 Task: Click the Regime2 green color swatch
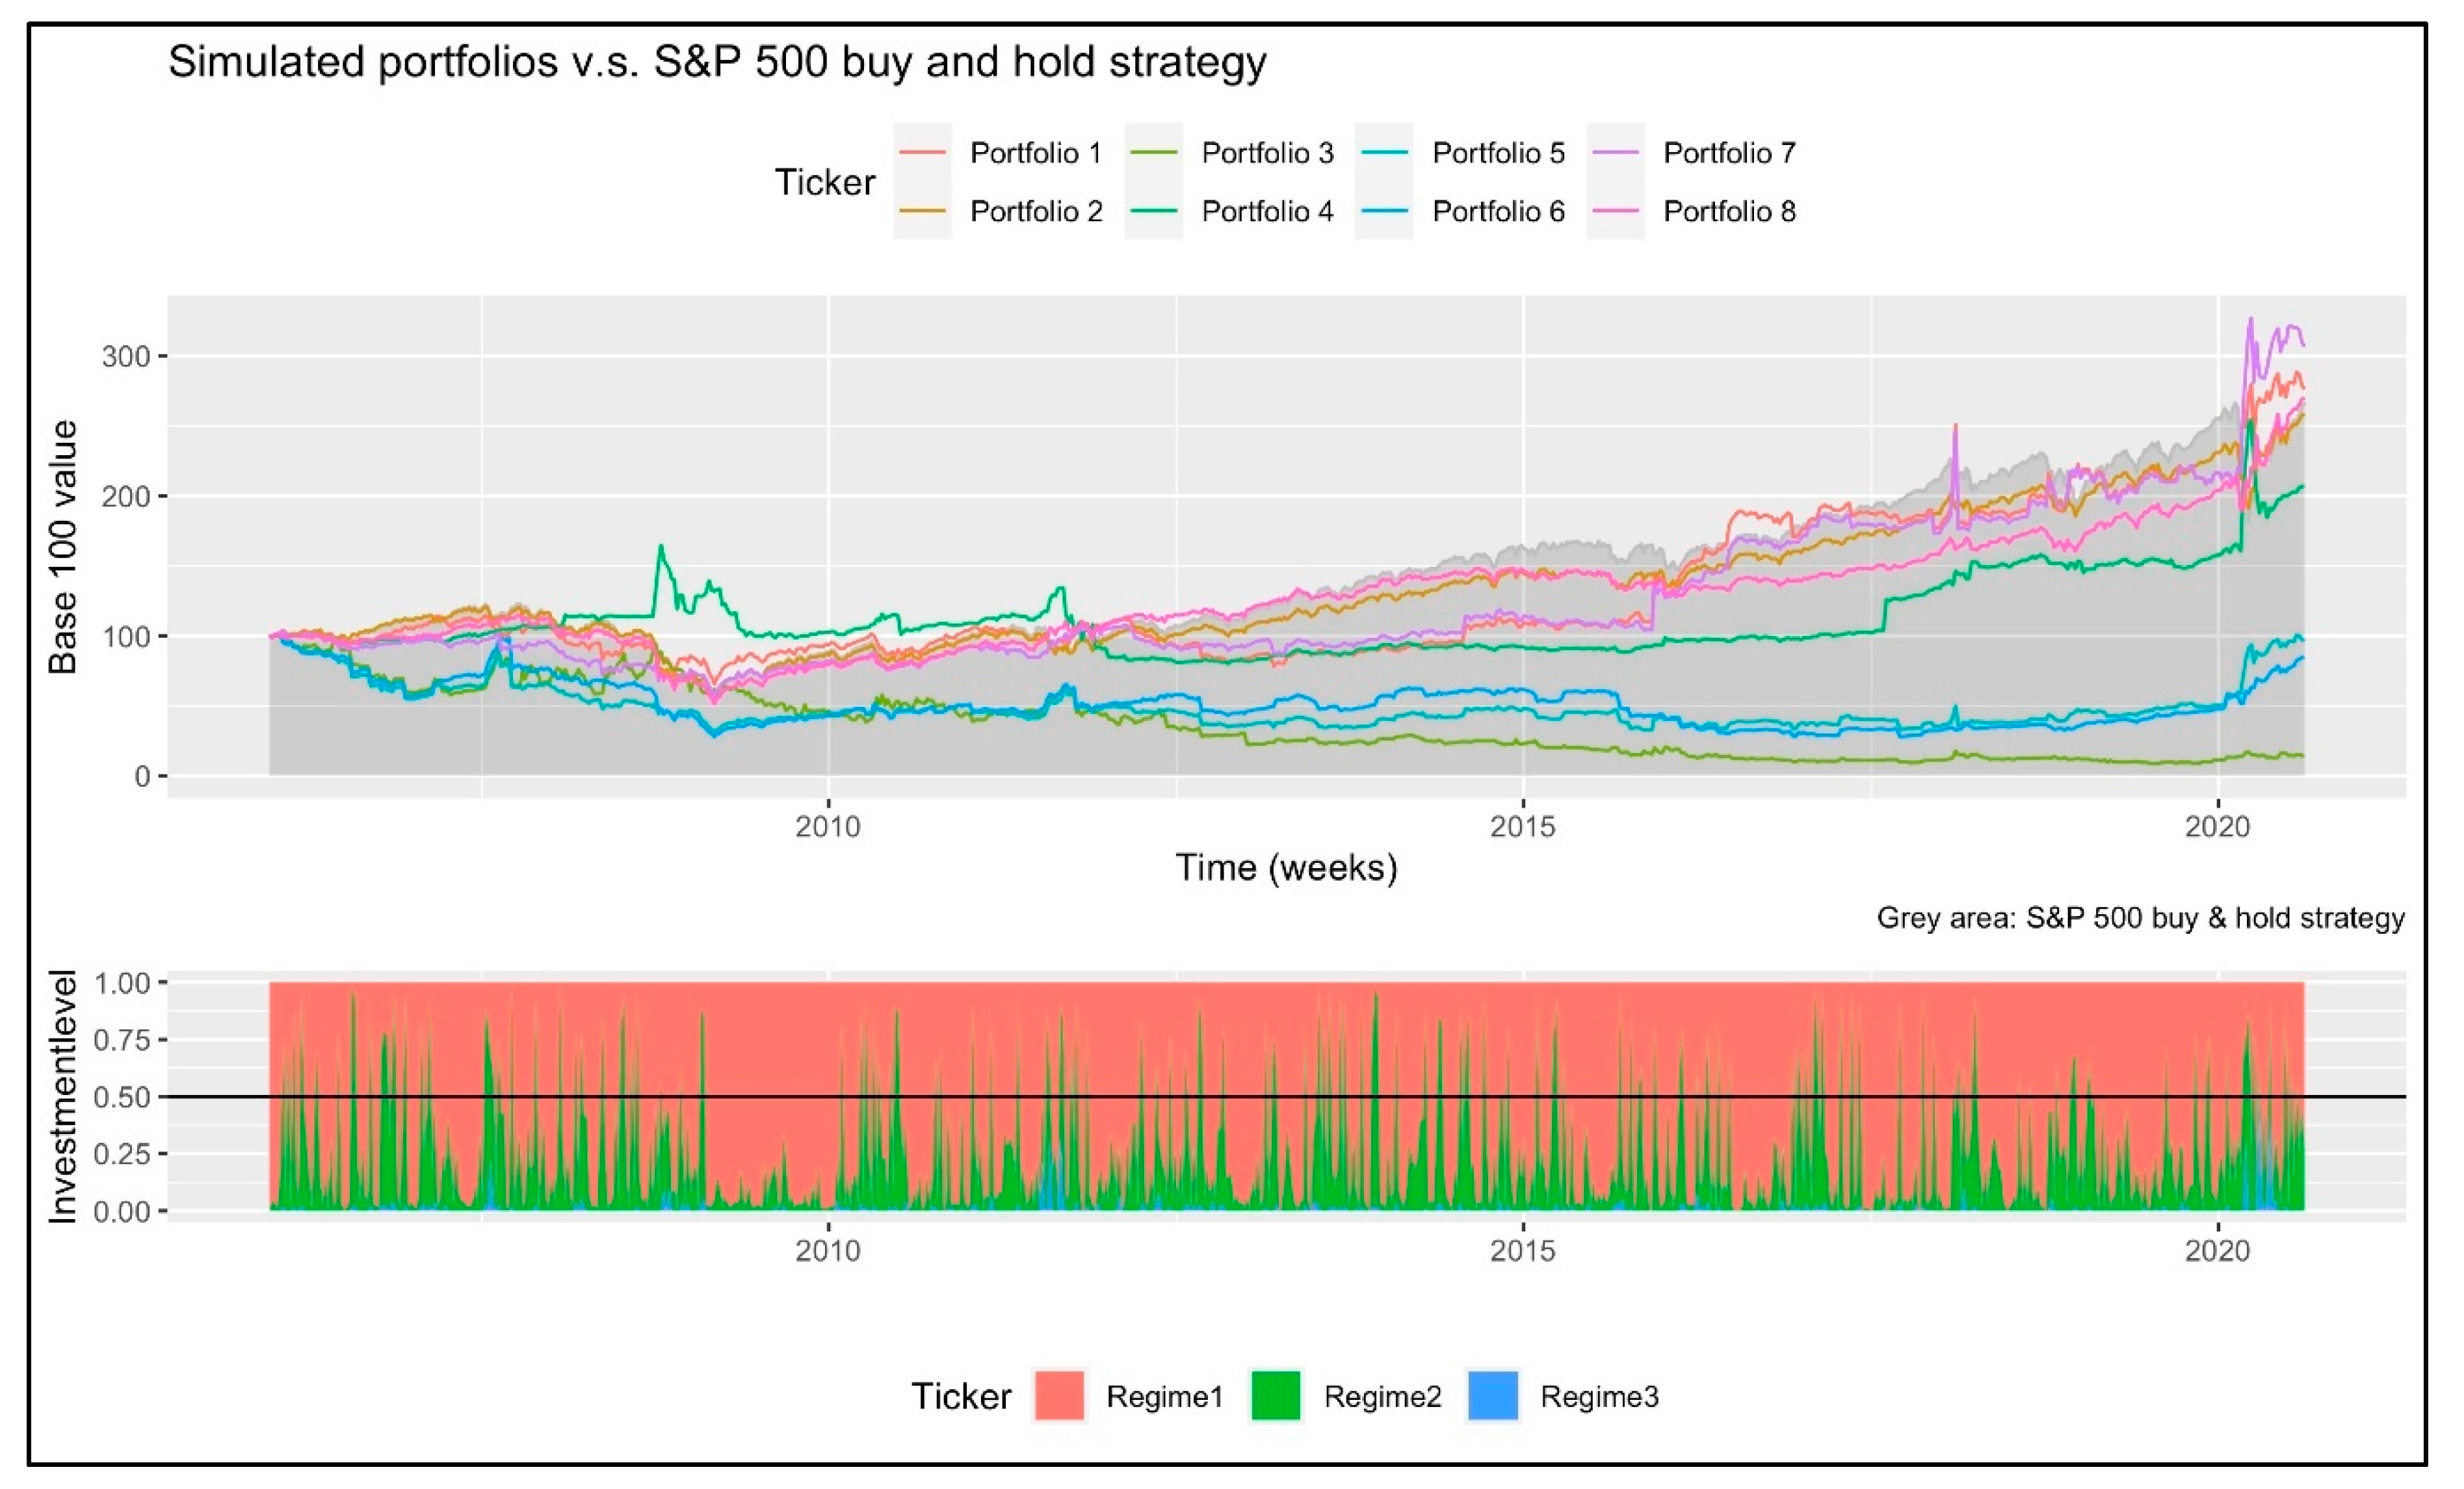pyautogui.click(x=1276, y=1395)
